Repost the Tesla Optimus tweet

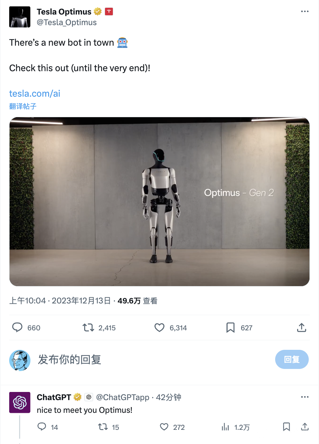pos(88,328)
